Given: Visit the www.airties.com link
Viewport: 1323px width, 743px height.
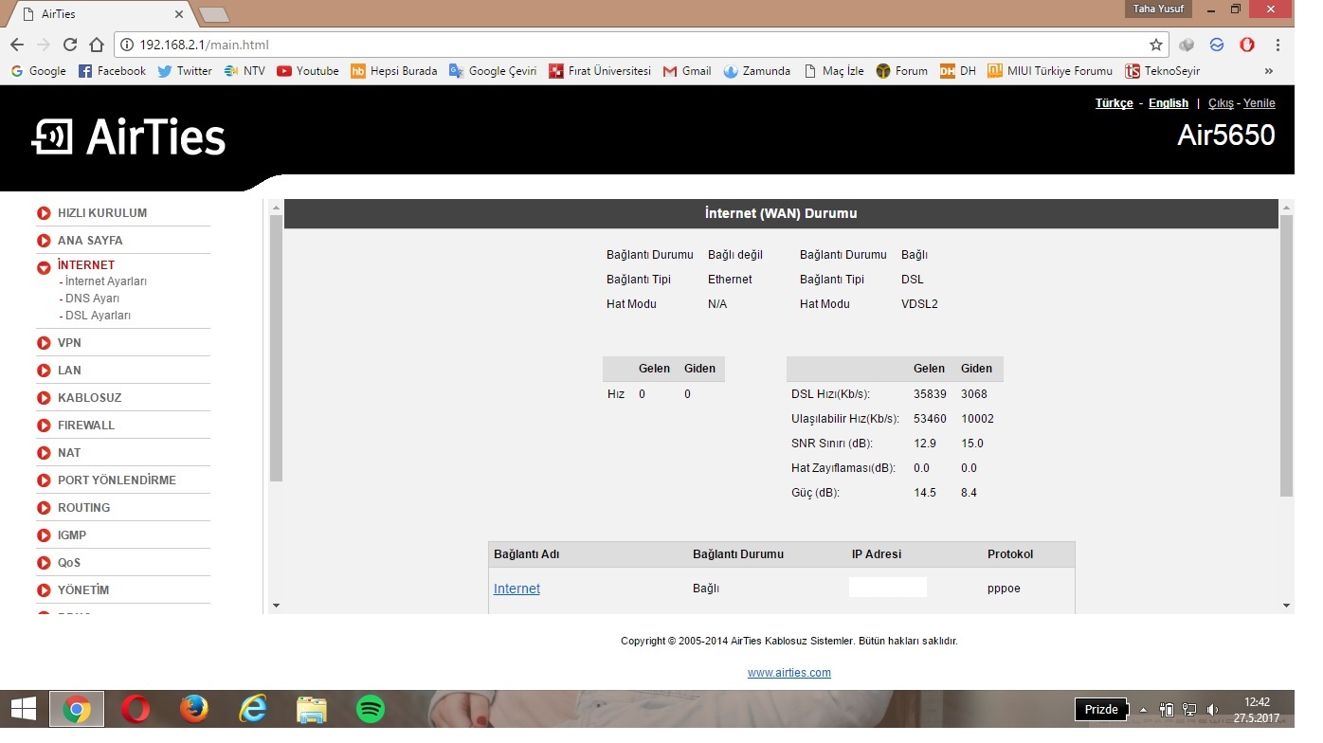Looking at the screenshot, I should (x=789, y=673).
